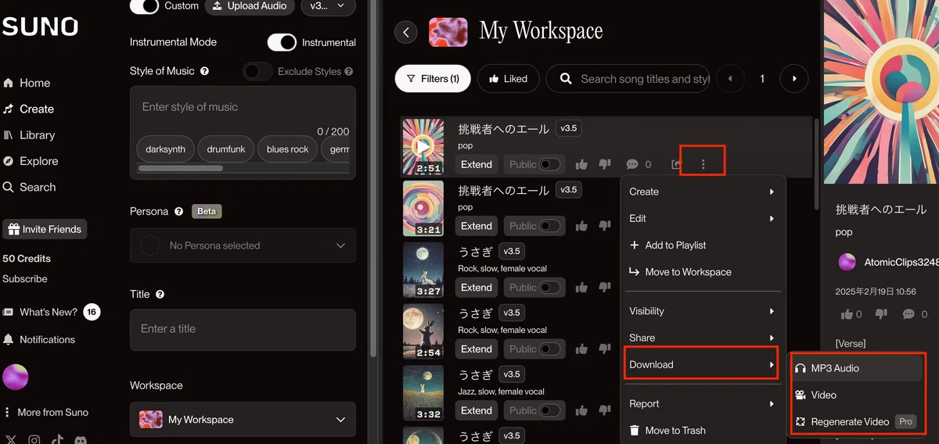
Task: Expand the Report submenu
Action: [702, 403]
